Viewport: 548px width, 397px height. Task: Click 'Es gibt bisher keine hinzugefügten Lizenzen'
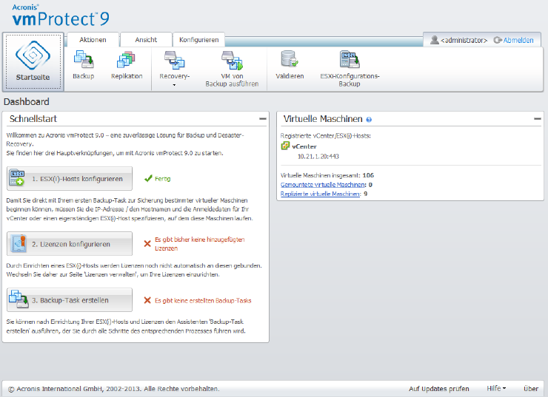pos(199,244)
